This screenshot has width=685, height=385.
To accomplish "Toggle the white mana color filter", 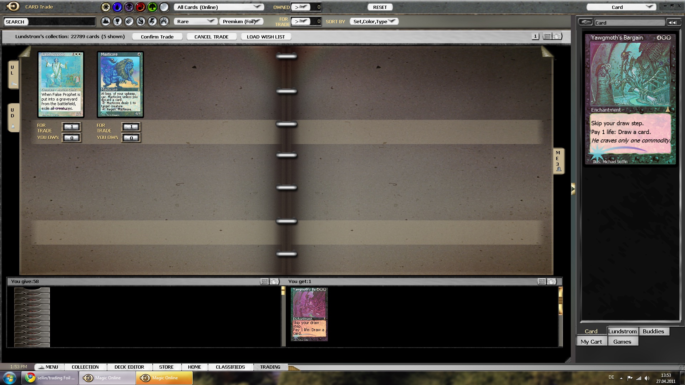I will (106, 7).
